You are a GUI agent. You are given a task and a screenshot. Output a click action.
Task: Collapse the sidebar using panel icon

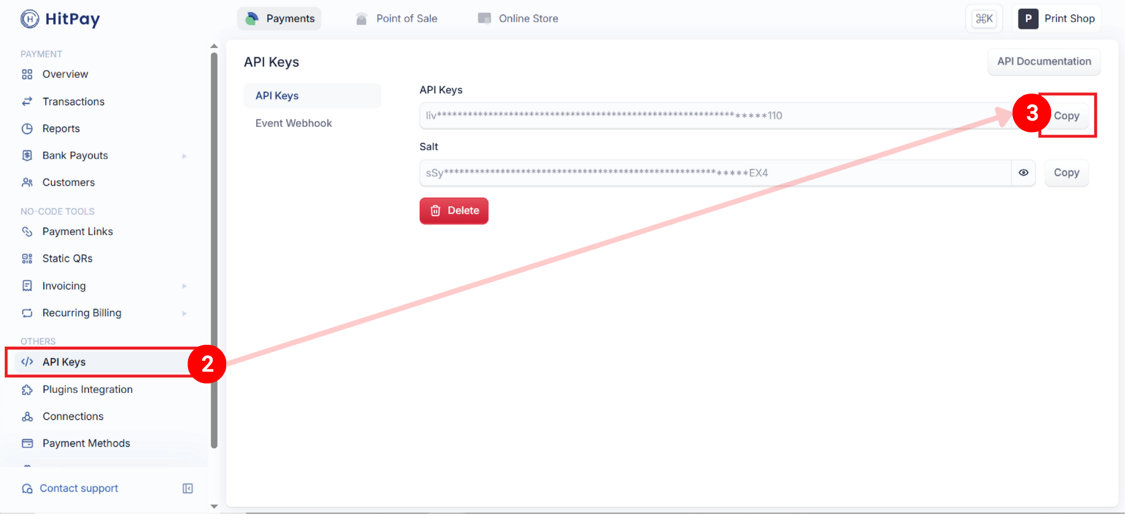point(187,489)
